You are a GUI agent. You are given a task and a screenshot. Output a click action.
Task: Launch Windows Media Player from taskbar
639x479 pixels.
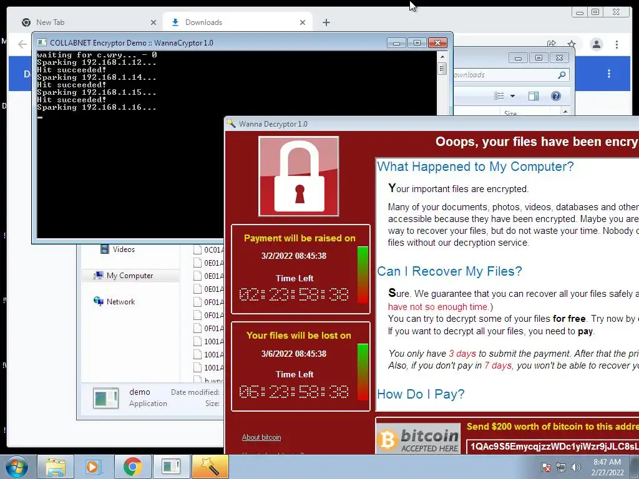(94, 467)
